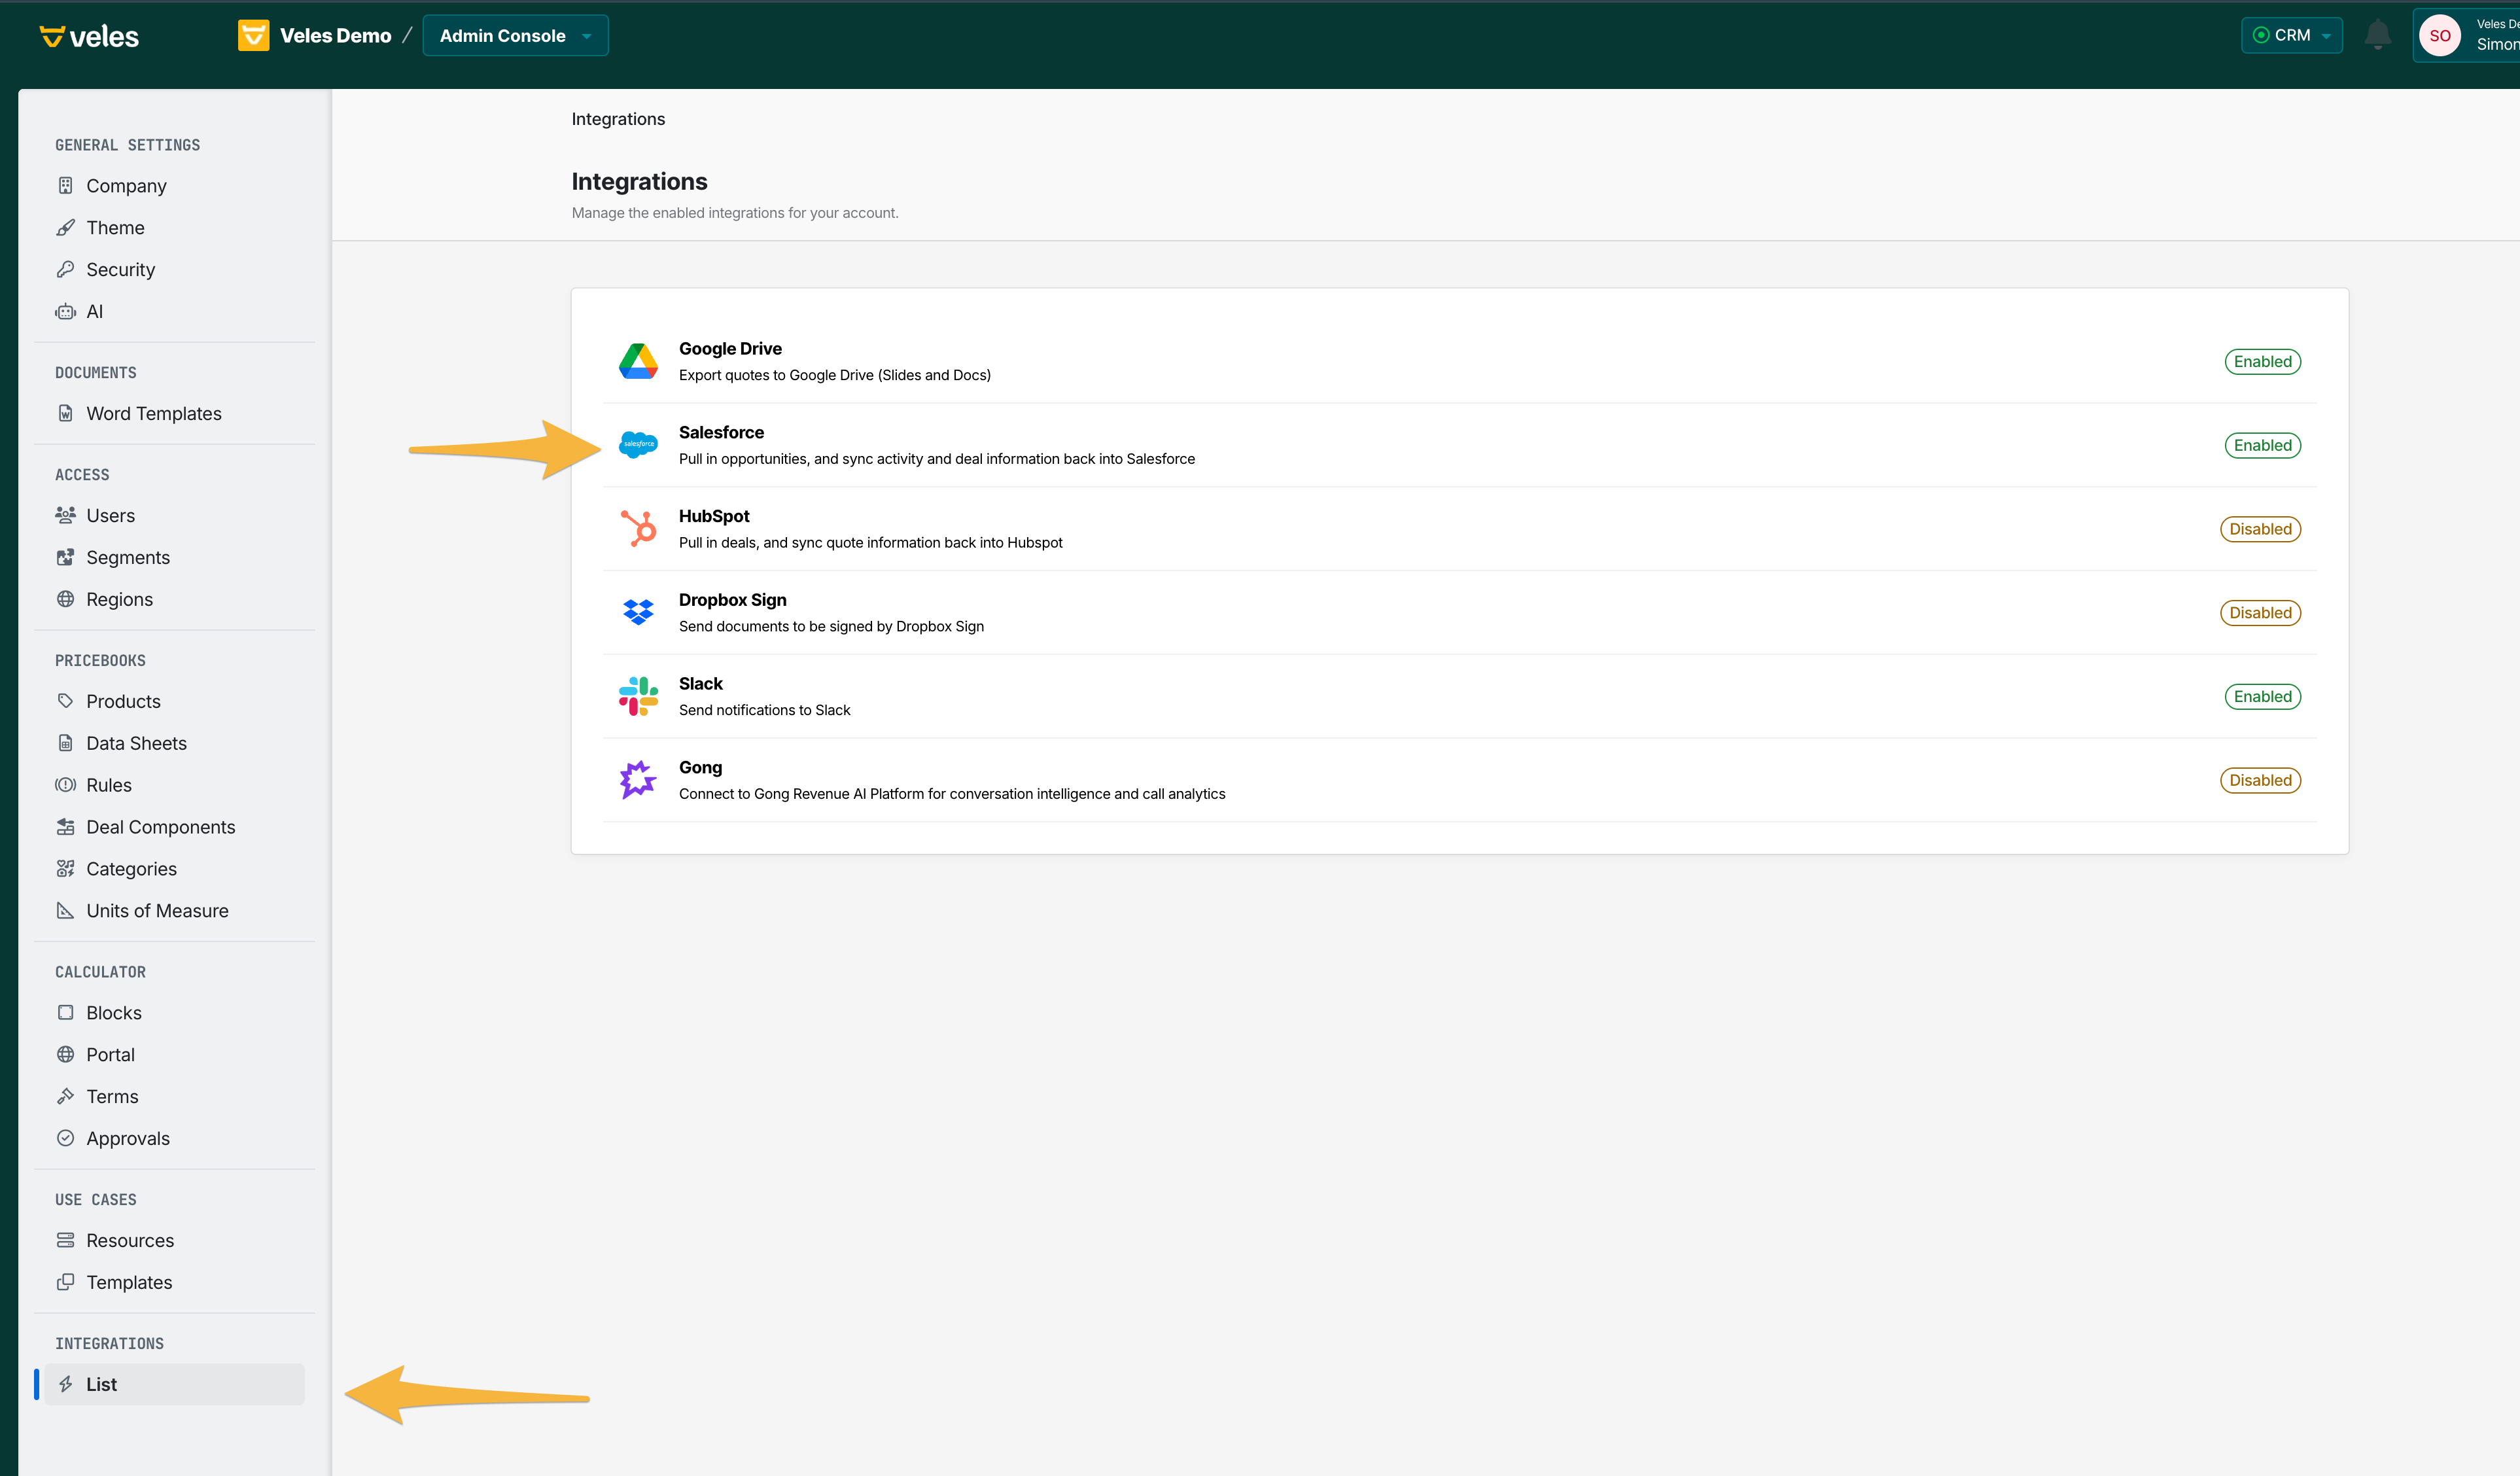
Task: Toggle Google Drive Enabled status badge
Action: pyautogui.click(x=2263, y=362)
